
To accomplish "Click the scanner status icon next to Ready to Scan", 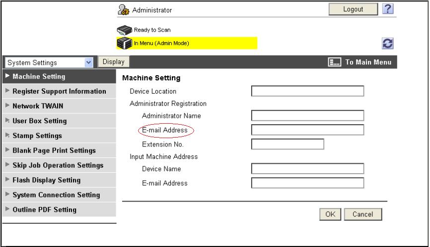I will (125, 30).
